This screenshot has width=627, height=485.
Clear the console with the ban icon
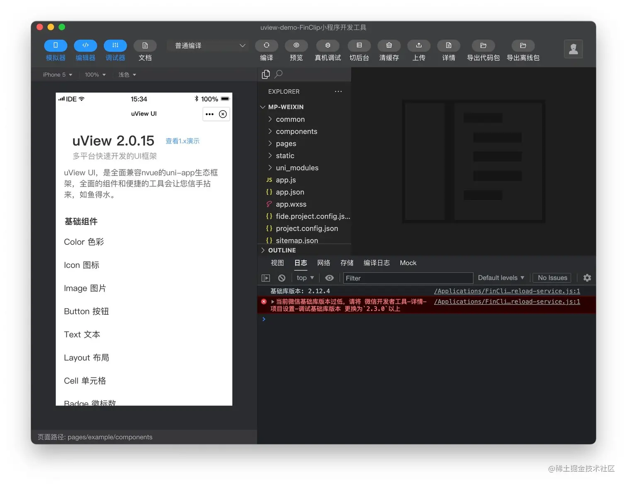click(282, 278)
